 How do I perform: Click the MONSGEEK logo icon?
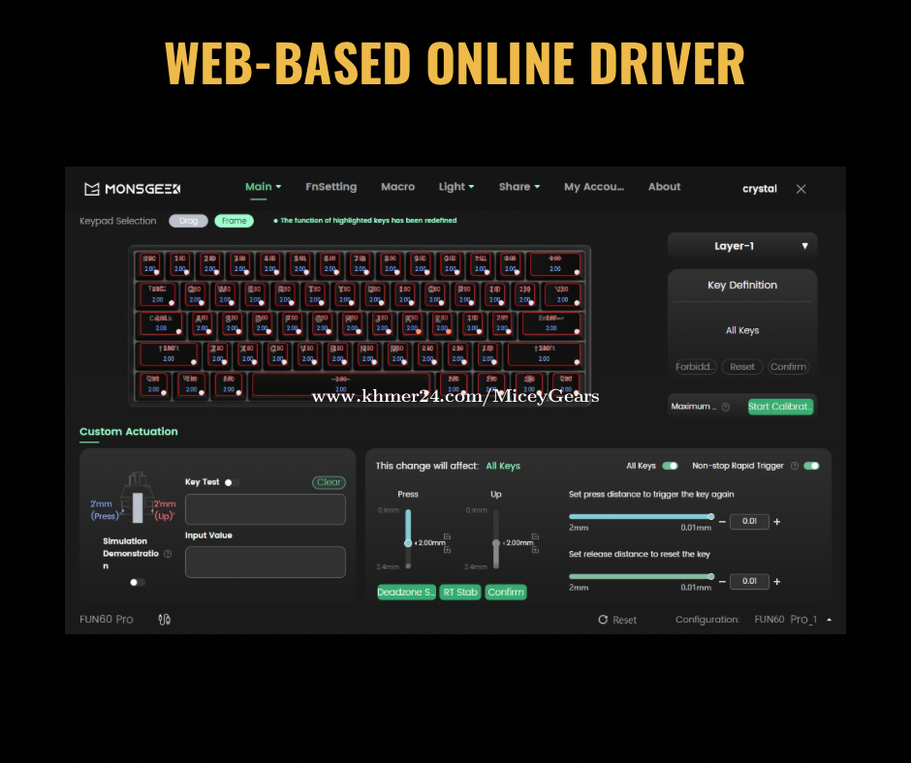pos(92,189)
